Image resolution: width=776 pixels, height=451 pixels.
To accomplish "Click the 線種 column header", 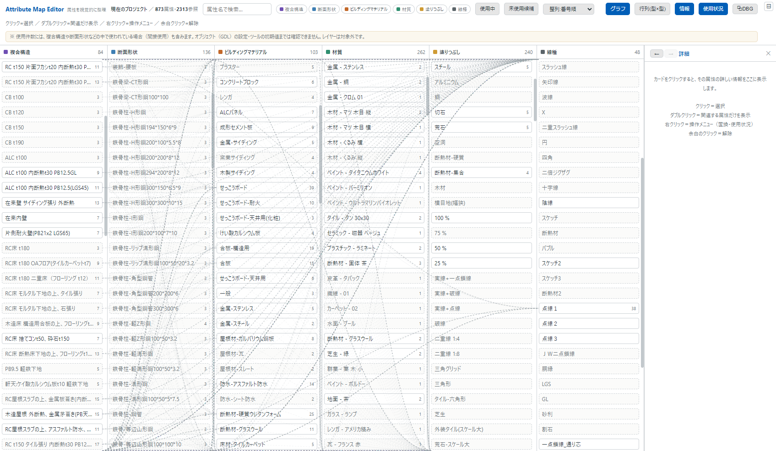I will click(590, 52).
